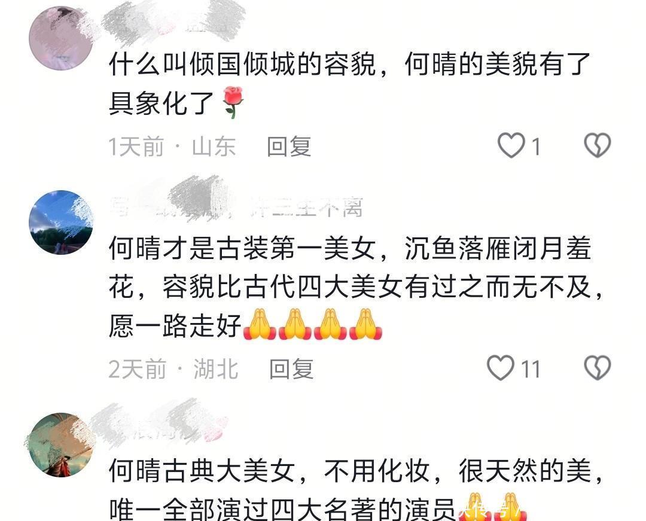Like the Hubei comment with 11 likes
Screen dimensions: 646x521
point(501,368)
